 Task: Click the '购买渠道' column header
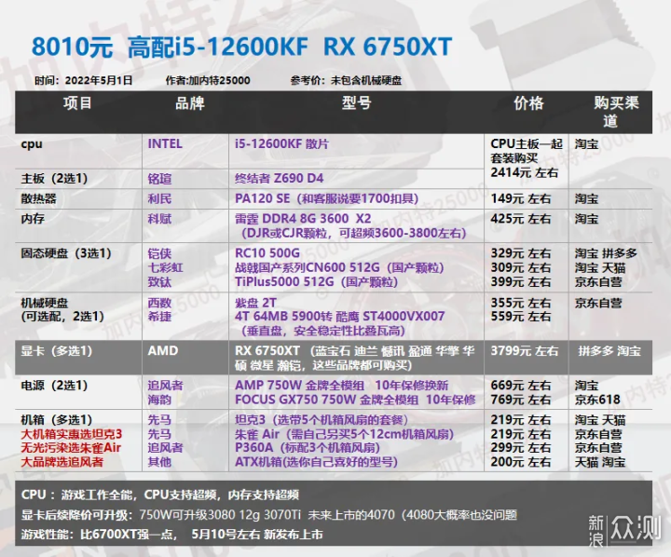pyautogui.click(x=616, y=112)
